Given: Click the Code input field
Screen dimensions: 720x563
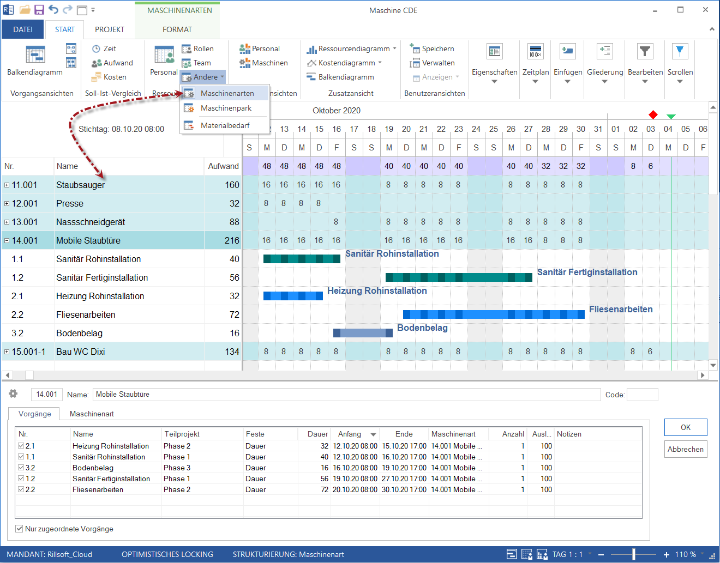Looking at the screenshot, I should click(x=642, y=395).
